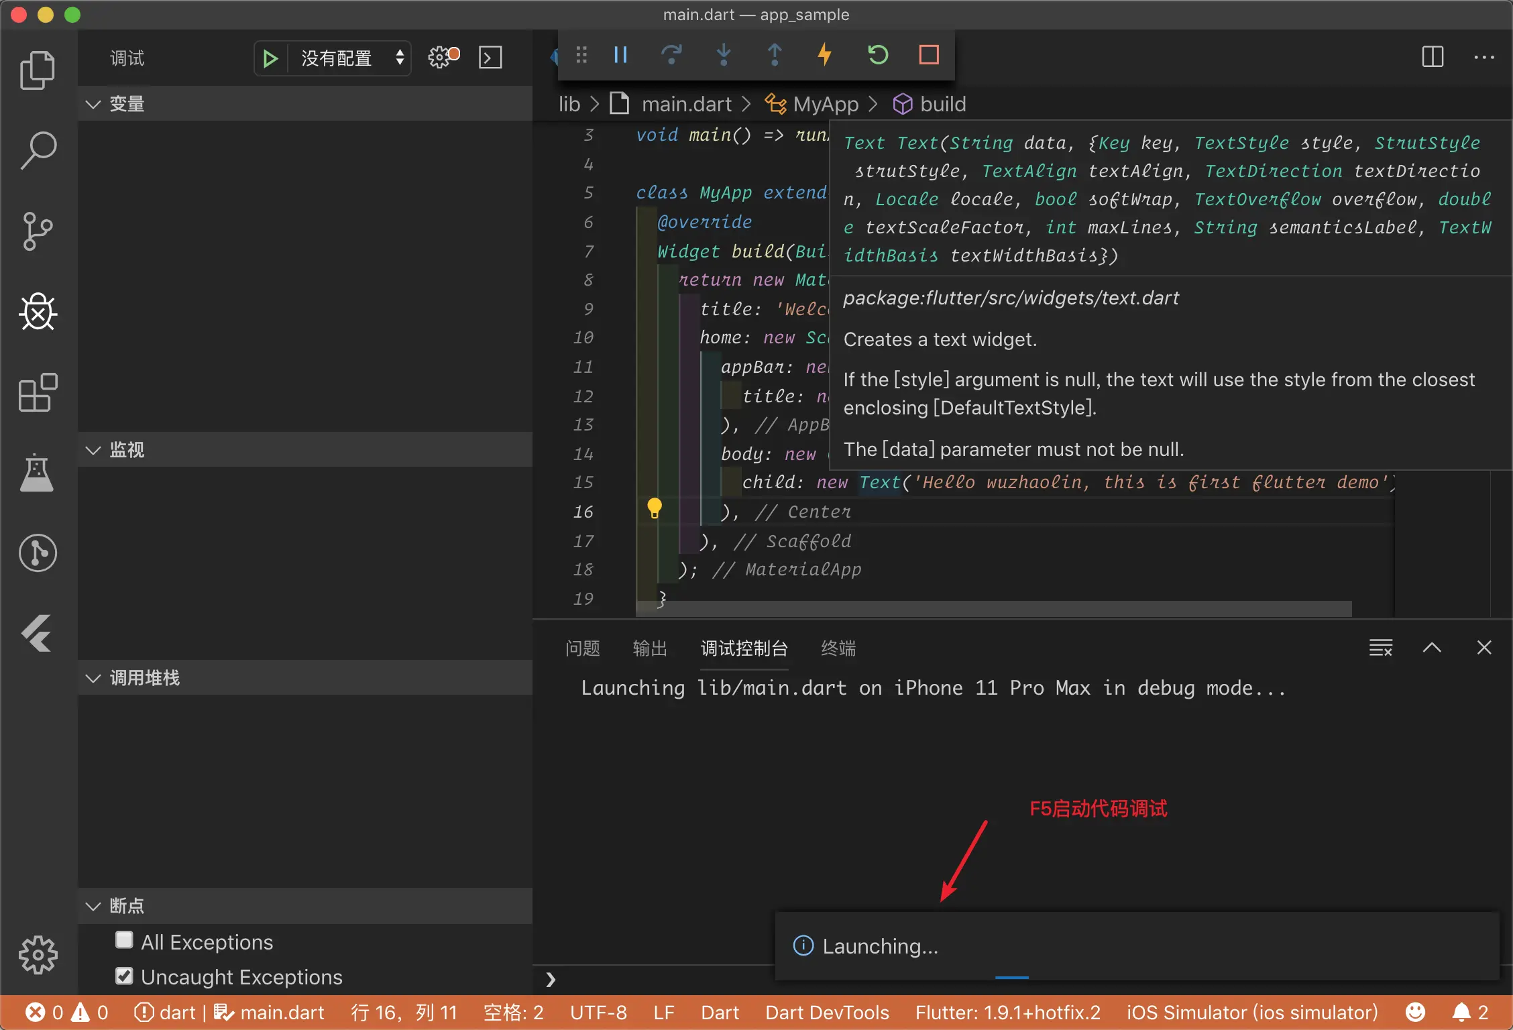This screenshot has width=1513, height=1030.
Task: Collapse the 变量 variables section
Action: [126, 104]
